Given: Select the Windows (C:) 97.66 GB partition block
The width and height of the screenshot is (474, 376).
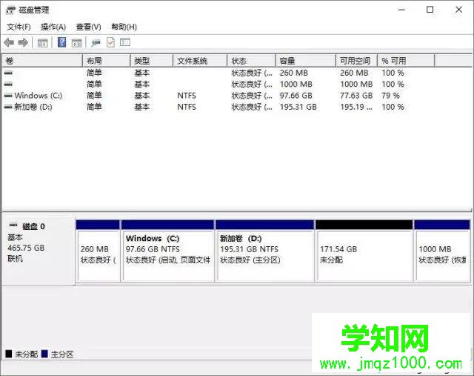Looking at the screenshot, I should tap(168, 251).
